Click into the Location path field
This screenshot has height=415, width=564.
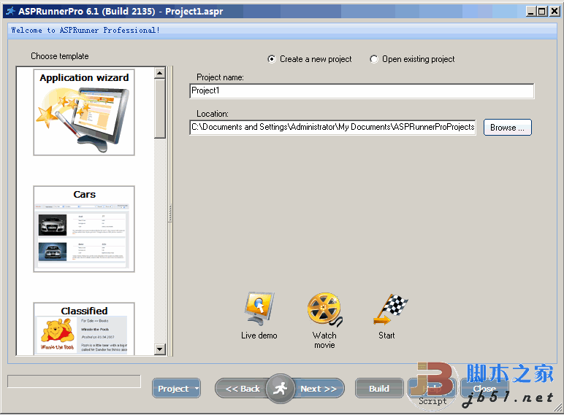click(332, 127)
